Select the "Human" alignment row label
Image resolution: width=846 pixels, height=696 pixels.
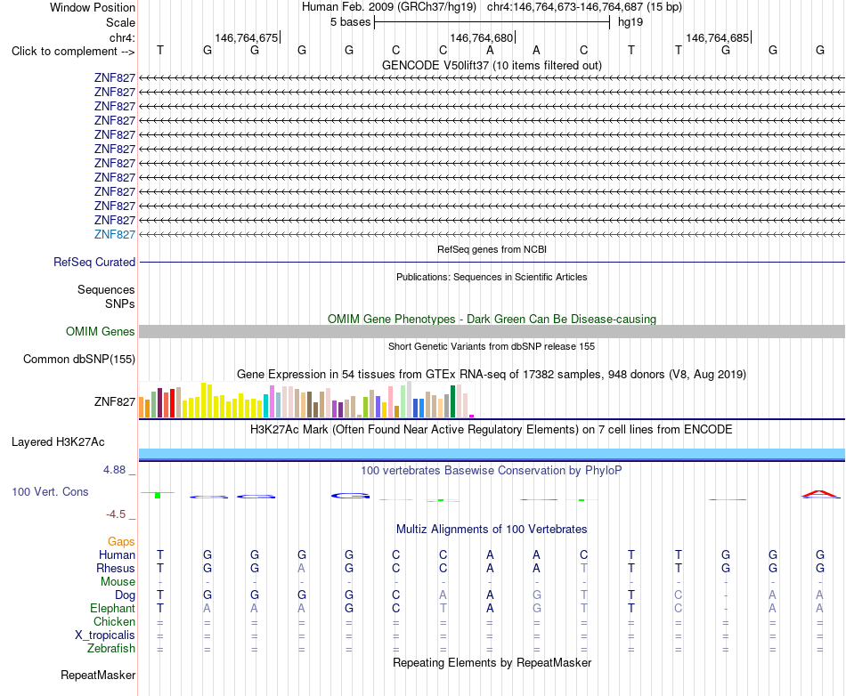[x=117, y=555]
